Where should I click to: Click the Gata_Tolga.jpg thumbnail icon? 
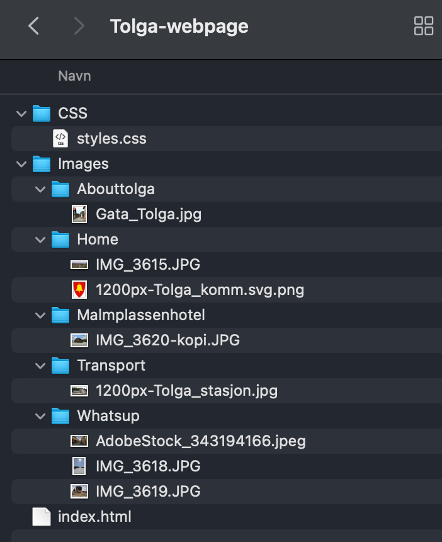click(x=79, y=214)
